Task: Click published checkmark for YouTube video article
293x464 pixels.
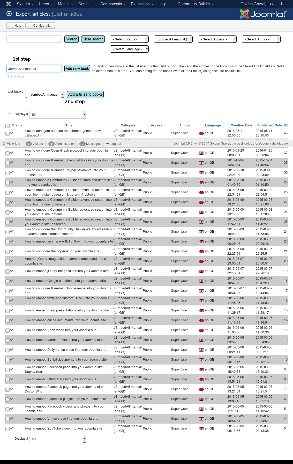Action: (x=12, y=428)
